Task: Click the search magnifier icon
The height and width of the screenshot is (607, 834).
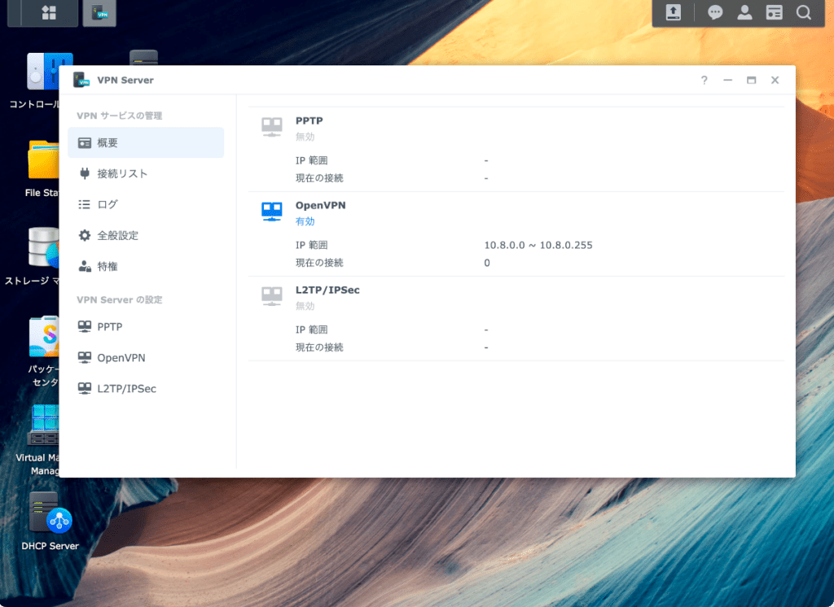Action: coord(804,12)
